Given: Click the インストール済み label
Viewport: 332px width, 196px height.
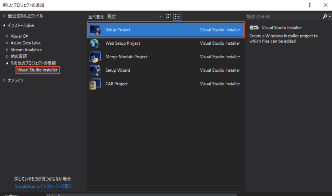Looking at the screenshot, I should click(21, 25).
